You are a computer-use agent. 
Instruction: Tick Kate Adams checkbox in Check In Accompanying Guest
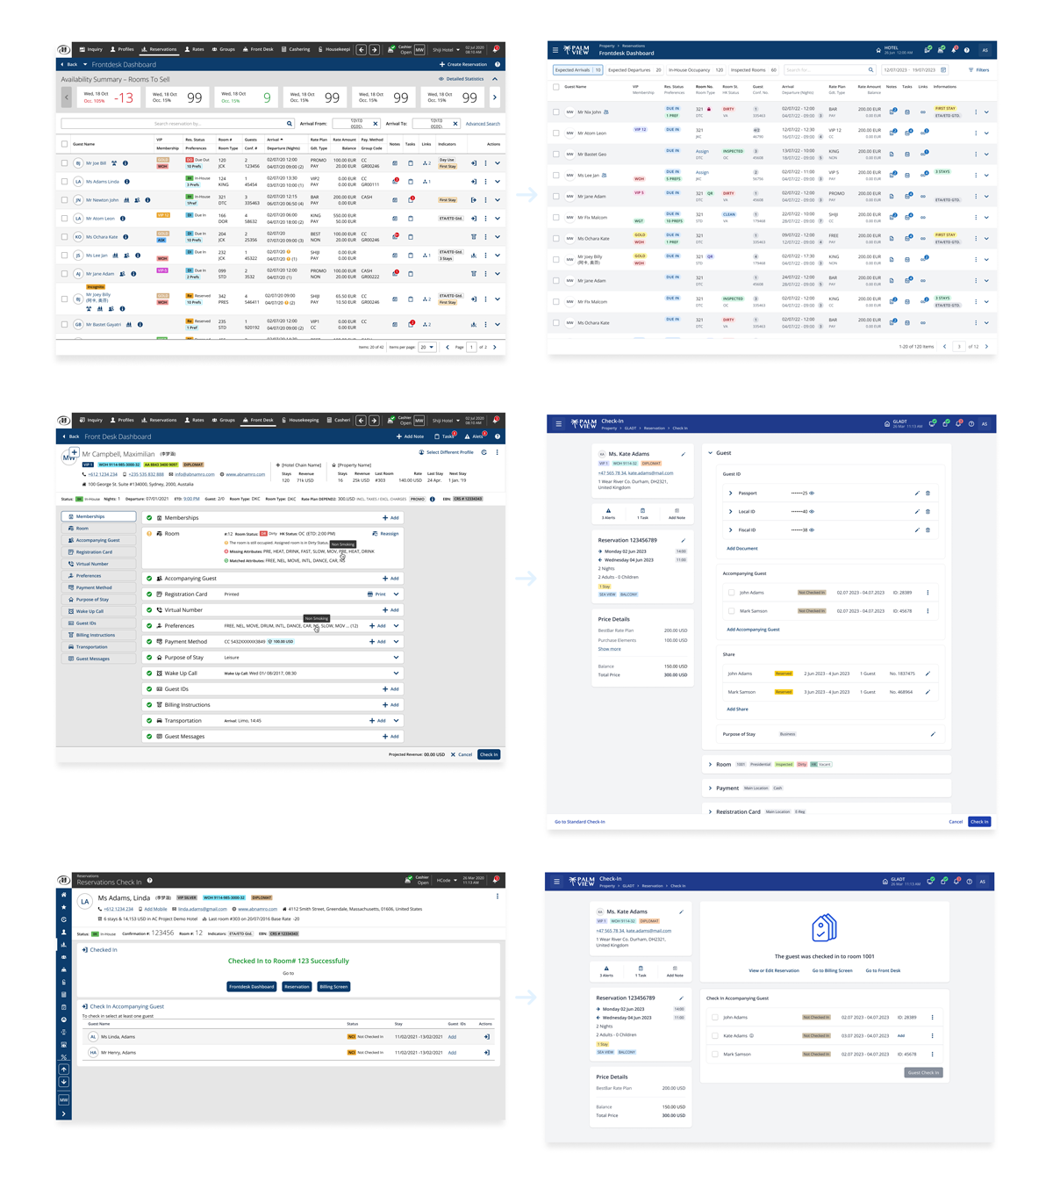click(715, 1035)
